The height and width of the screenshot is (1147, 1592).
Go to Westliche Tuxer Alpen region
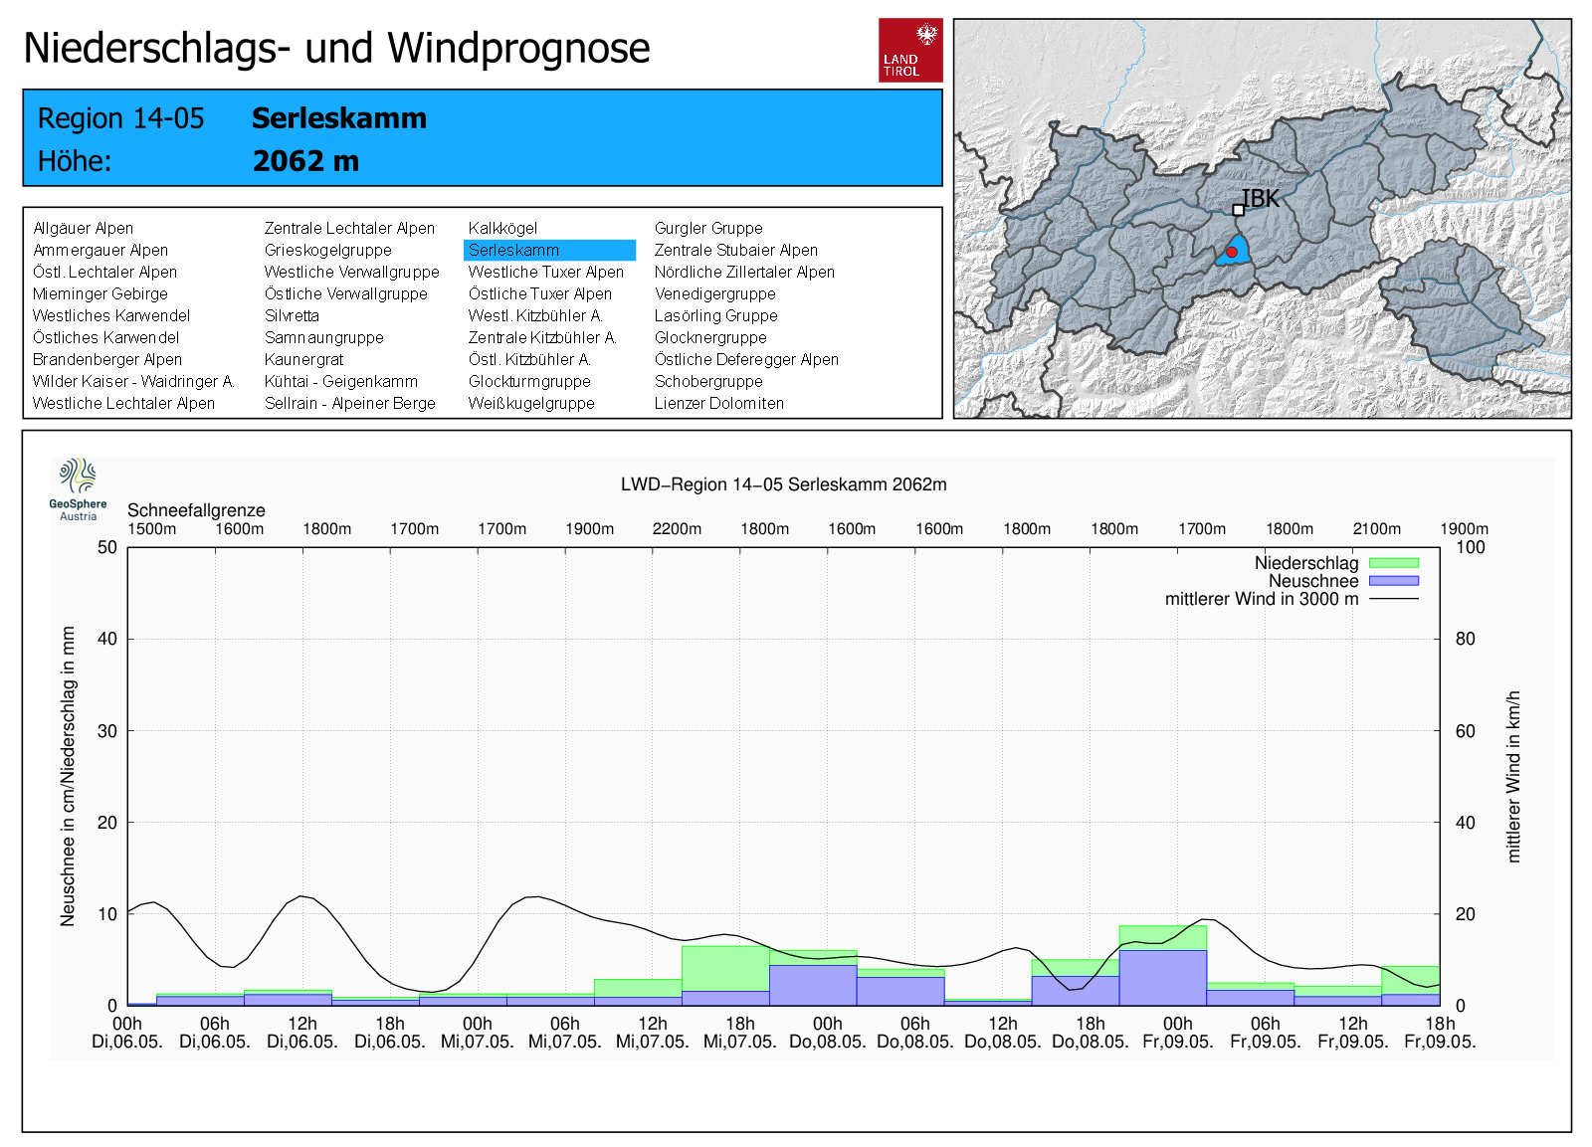[545, 273]
